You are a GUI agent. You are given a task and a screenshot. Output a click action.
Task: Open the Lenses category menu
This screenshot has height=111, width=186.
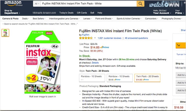coord(87,18)
